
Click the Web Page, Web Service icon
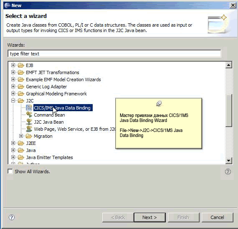click(x=29, y=129)
